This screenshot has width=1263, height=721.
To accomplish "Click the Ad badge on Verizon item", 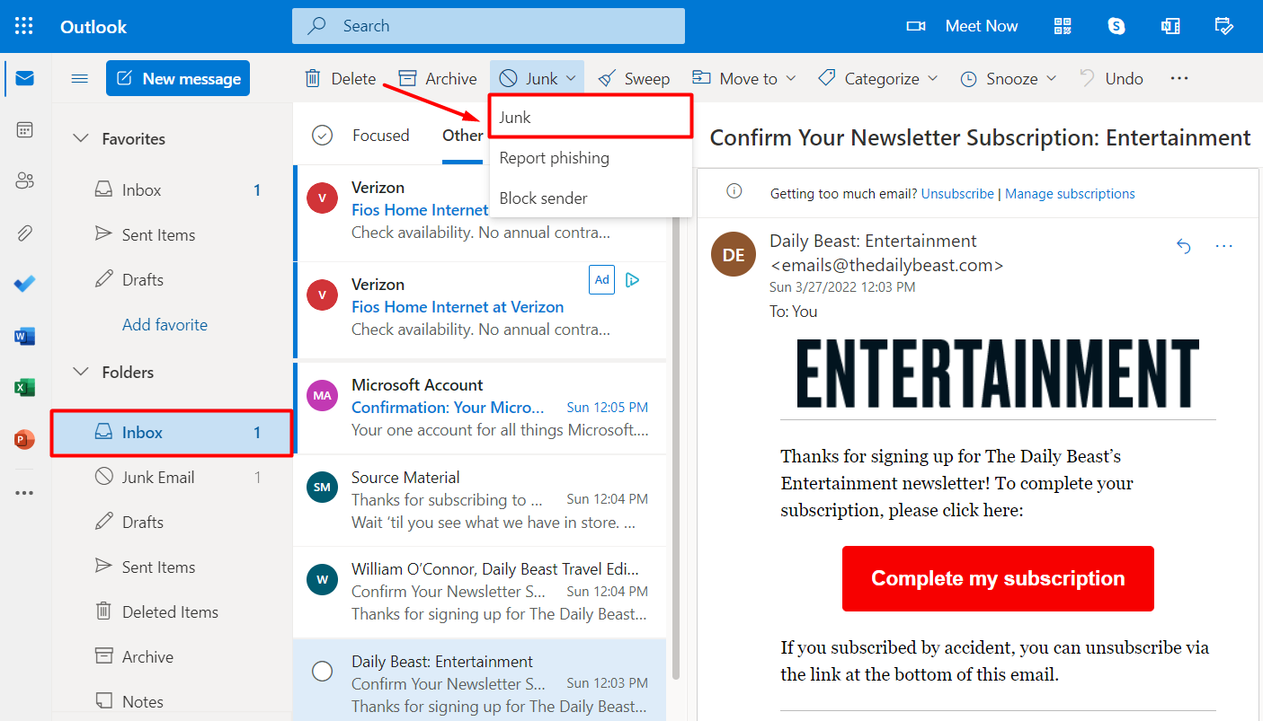I will coord(602,279).
